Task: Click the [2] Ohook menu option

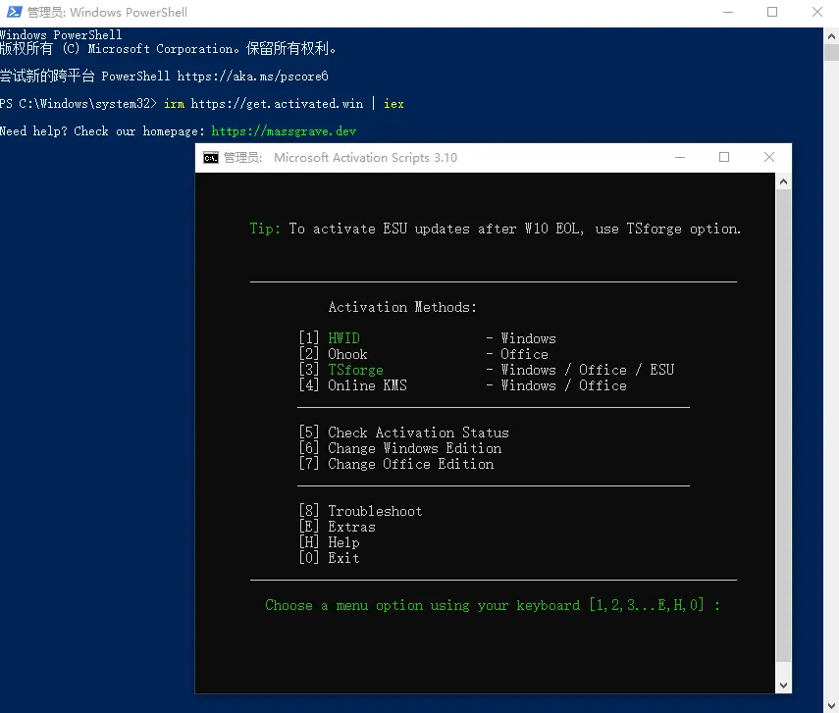Action: point(334,354)
